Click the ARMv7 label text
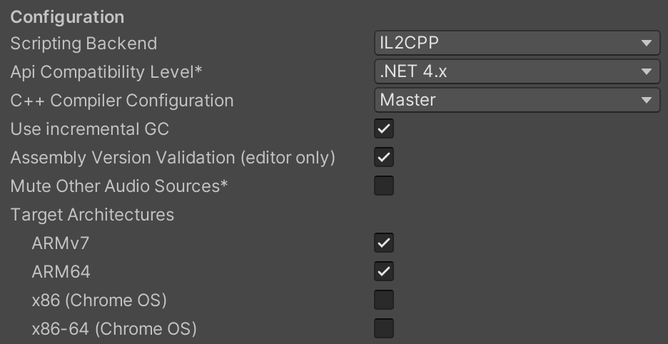 (x=61, y=243)
